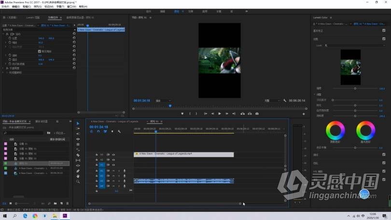
Task: Open 序列(S) menu
Action: 38,6
